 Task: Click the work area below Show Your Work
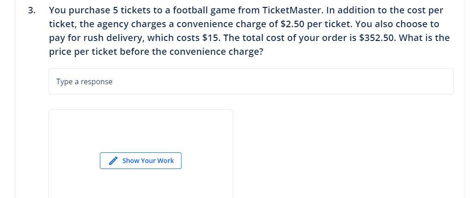click(x=140, y=184)
